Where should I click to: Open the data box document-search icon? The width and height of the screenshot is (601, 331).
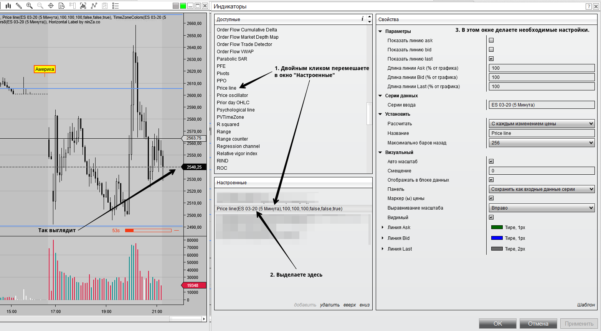61,6
